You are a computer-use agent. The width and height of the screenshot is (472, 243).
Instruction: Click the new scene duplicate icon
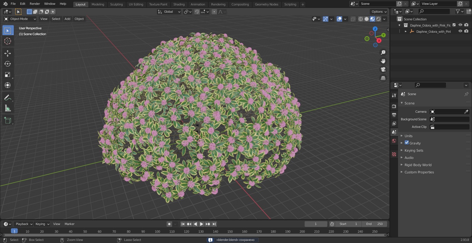[399, 4]
